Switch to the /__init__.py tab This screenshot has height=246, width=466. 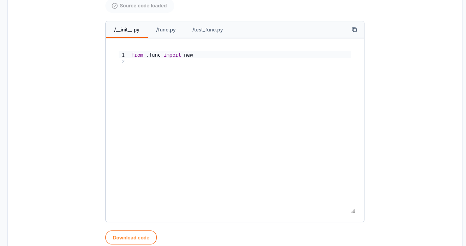[x=127, y=29]
